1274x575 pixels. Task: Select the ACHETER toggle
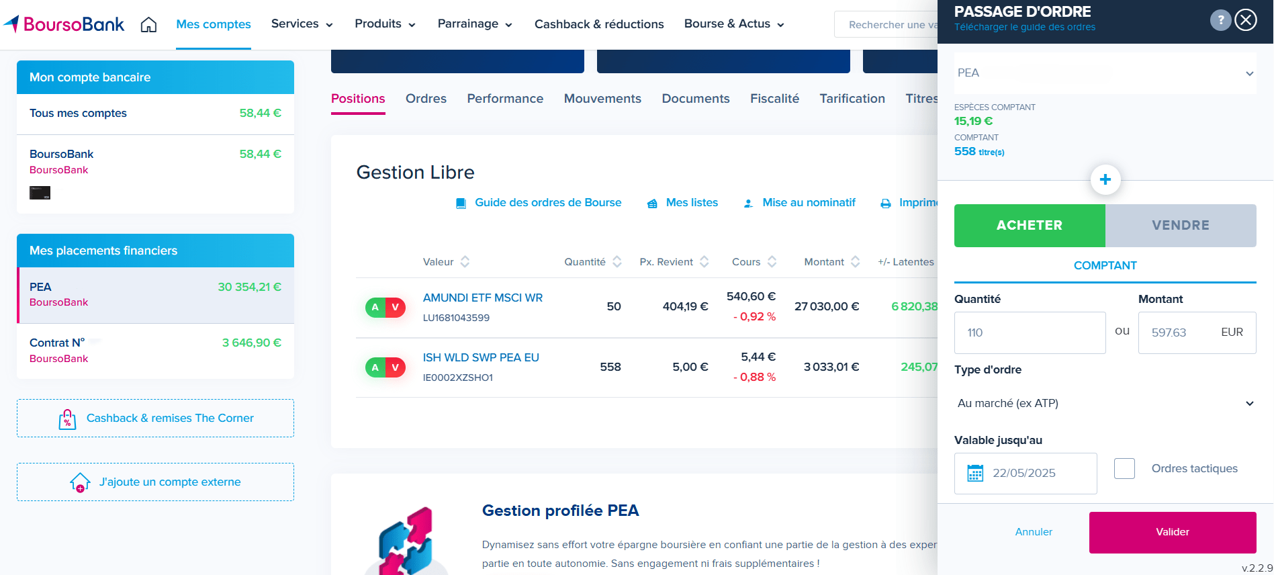point(1030,226)
